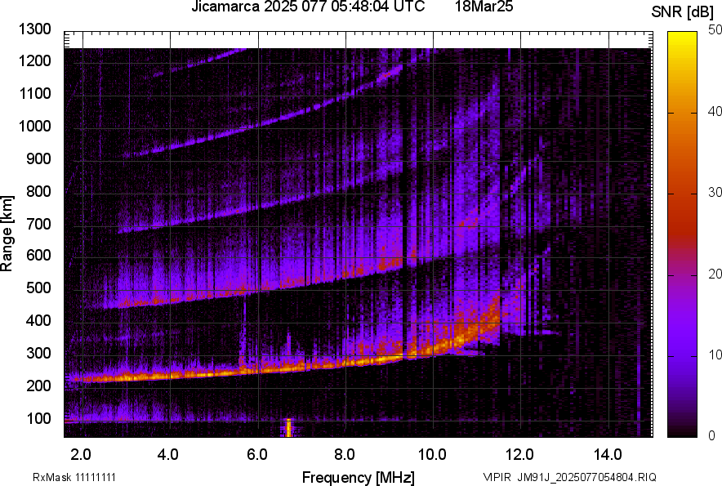Click the 18Mar25 date label
The width and height of the screenshot is (722, 486).
484,7
